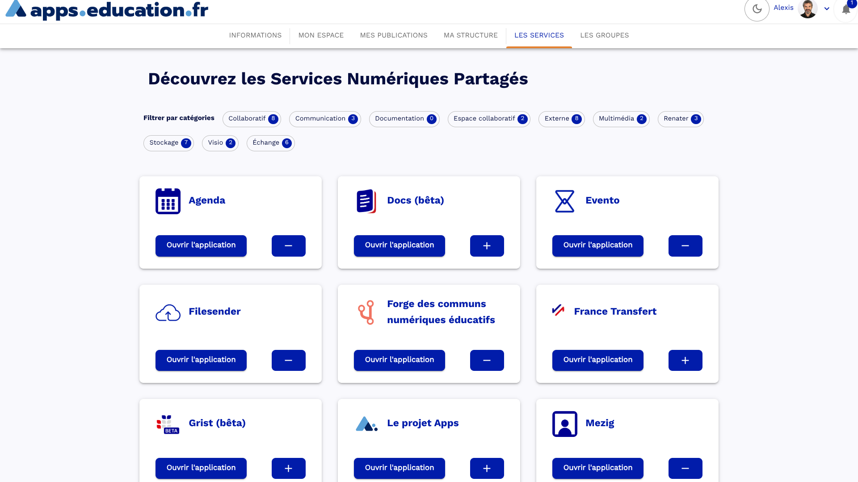Filter by Multimédia category
The width and height of the screenshot is (858, 482).
(x=621, y=119)
